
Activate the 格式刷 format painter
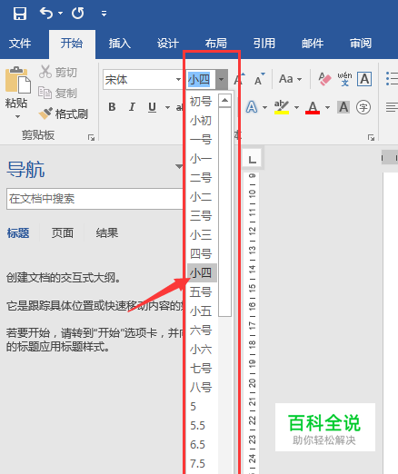coord(64,114)
